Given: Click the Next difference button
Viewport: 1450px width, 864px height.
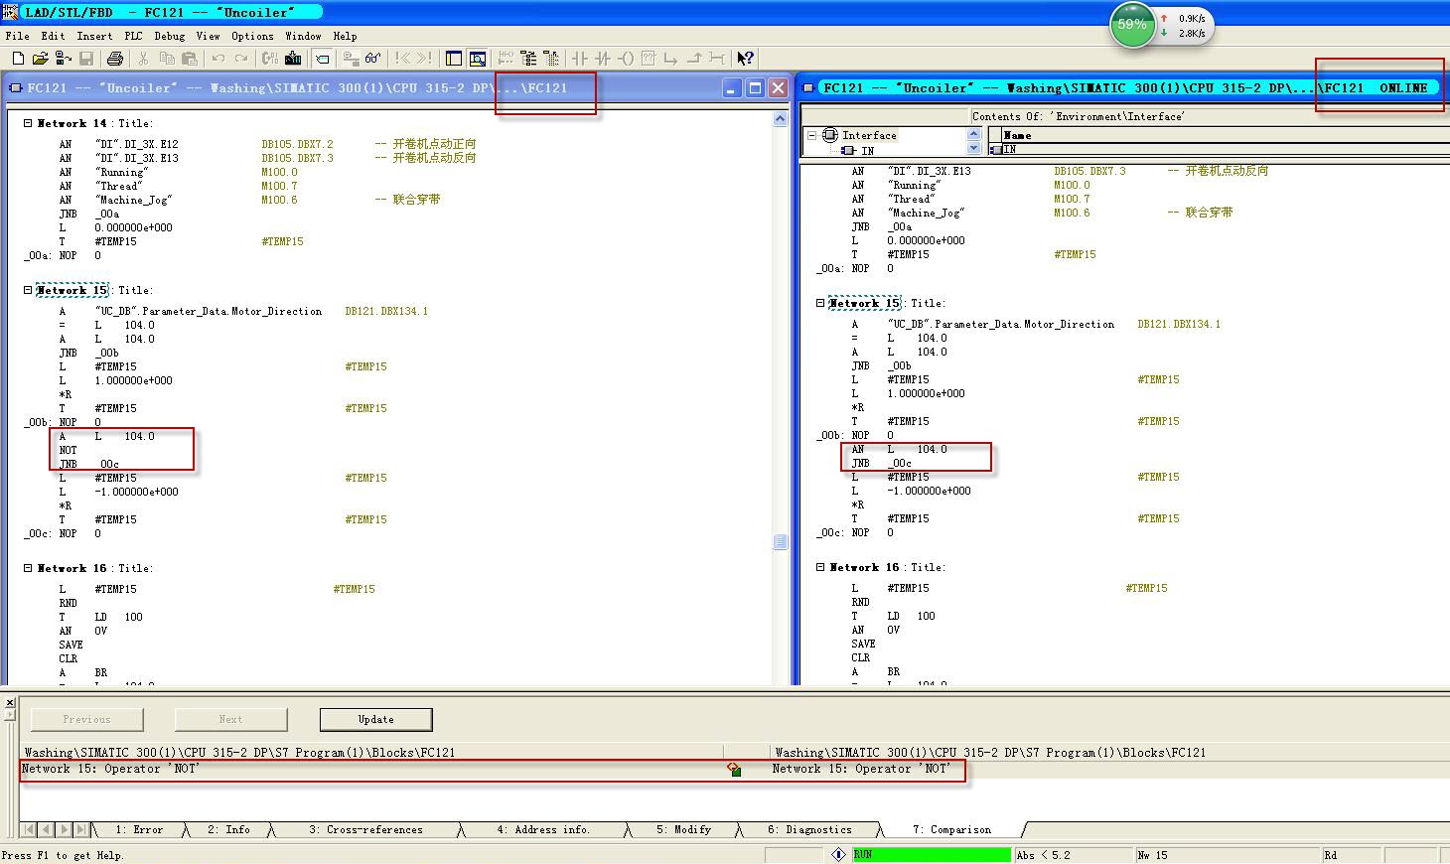Looking at the screenshot, I should coord(230,719).
